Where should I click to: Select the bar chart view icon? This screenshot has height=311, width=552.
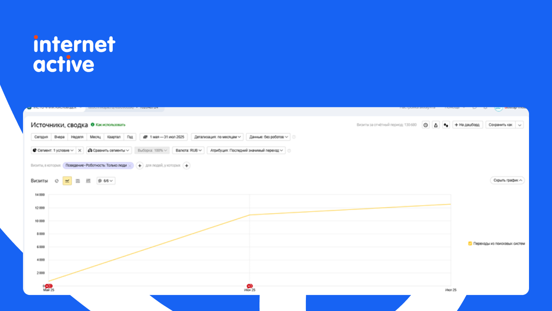coord(88,181)
